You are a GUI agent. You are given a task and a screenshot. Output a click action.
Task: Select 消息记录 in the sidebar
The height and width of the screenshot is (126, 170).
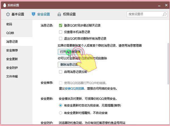pos(17,42)
